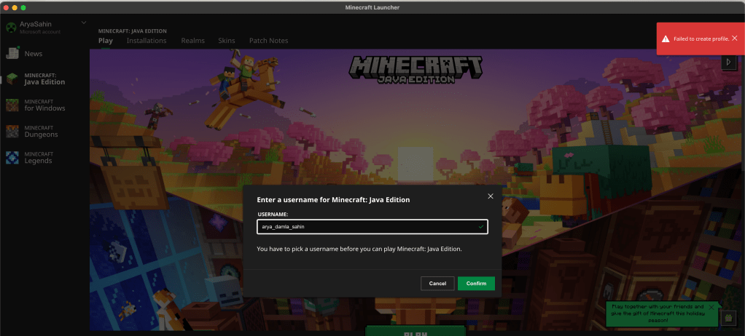This screenshot has width=745, height=336.
Task: Switch to the Installations tab
Action: [147, 41]
